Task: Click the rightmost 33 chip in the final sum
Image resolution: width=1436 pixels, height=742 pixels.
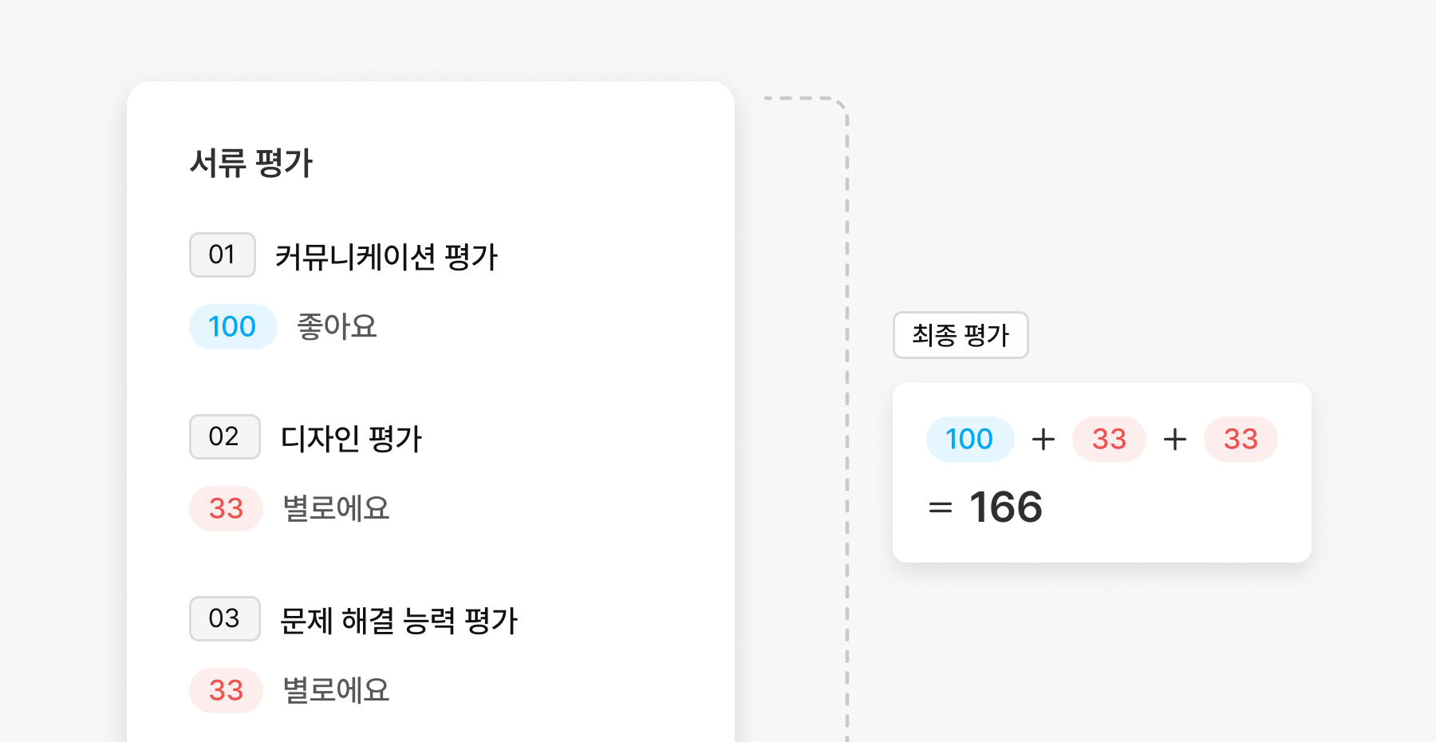Action: tap(1241, 439)
